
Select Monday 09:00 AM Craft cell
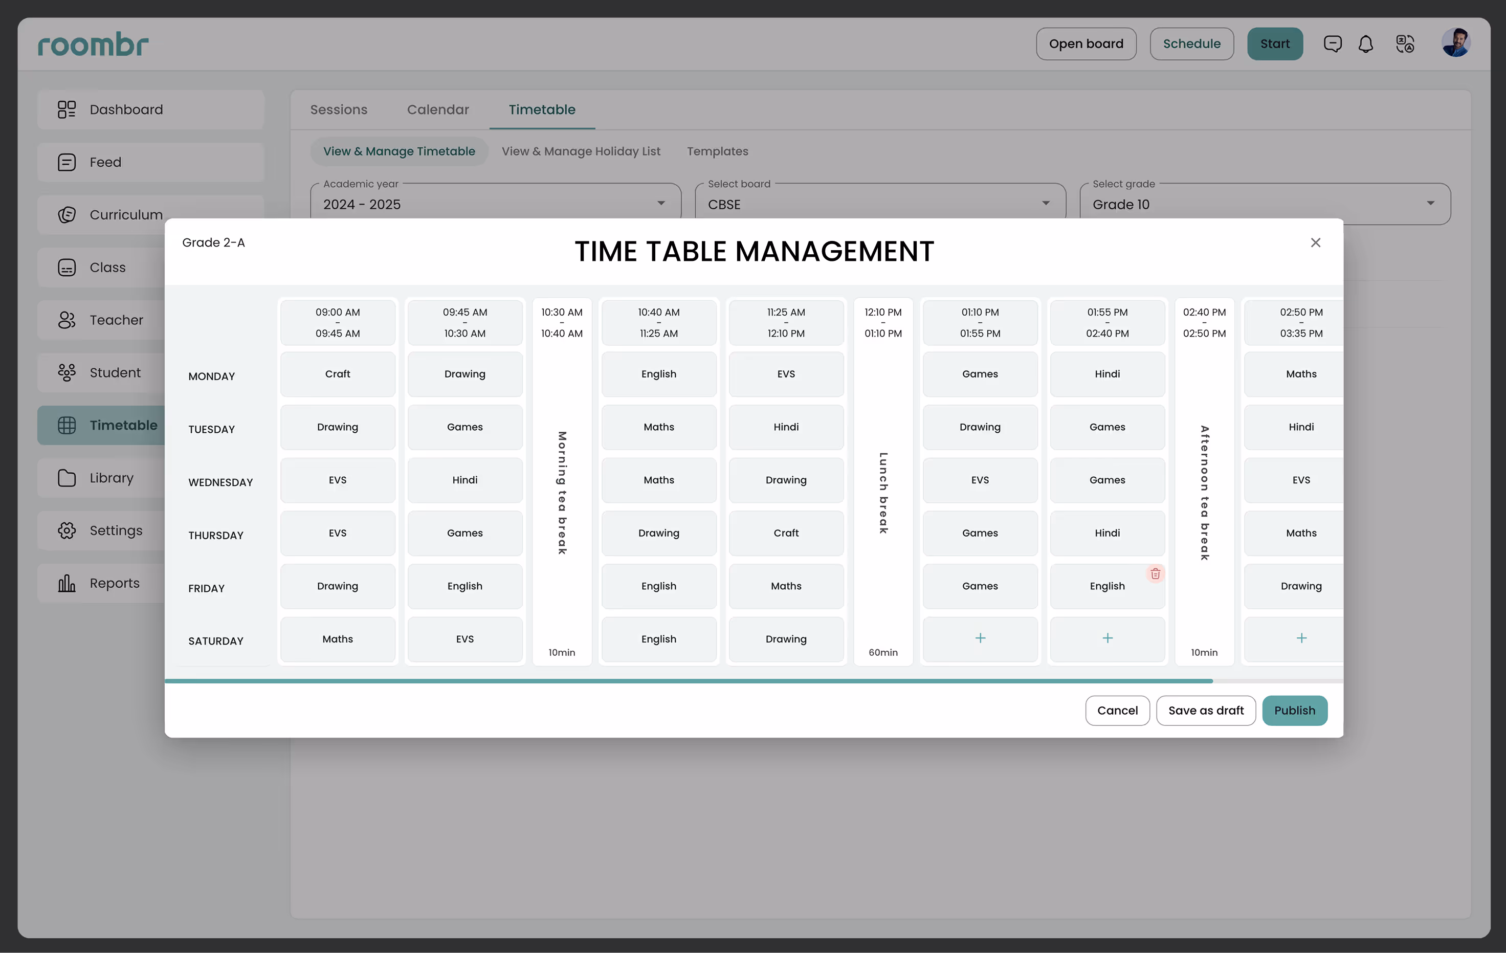click(337, 374)
